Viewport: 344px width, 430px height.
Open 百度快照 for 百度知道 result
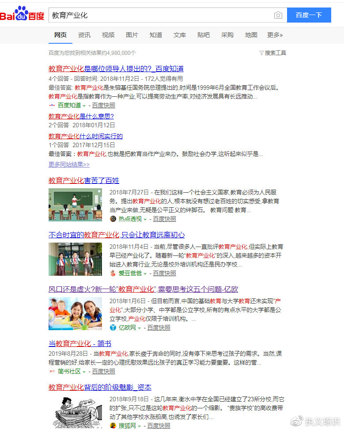104,105
